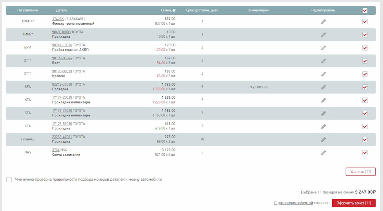
Task: Enable 'Мне нужна проверка правильности подбора' checkbox
Action: pyautogui.click(x=9, y=180)
